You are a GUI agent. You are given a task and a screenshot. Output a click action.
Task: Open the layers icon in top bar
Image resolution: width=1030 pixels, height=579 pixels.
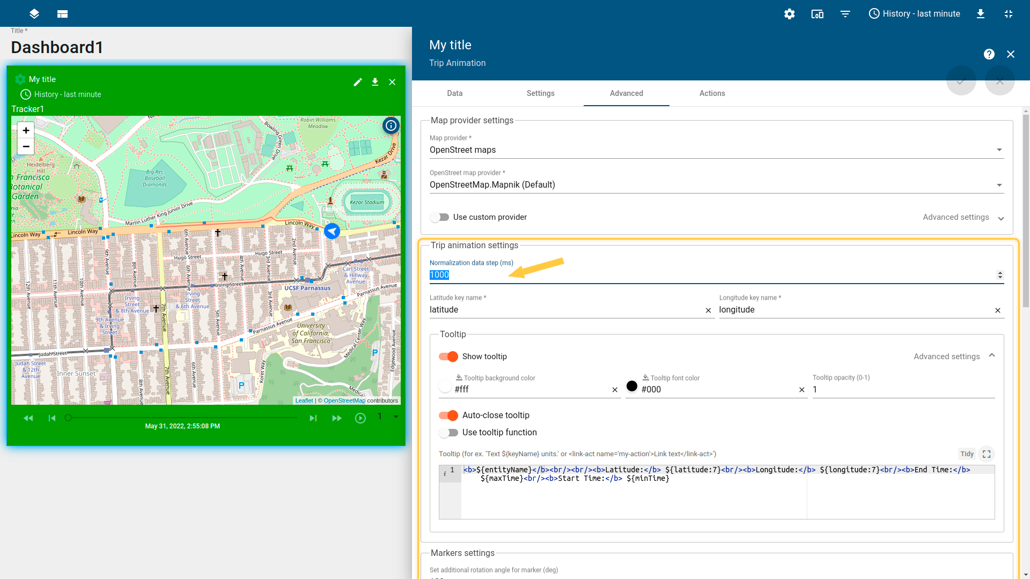(x=34, y=14)
